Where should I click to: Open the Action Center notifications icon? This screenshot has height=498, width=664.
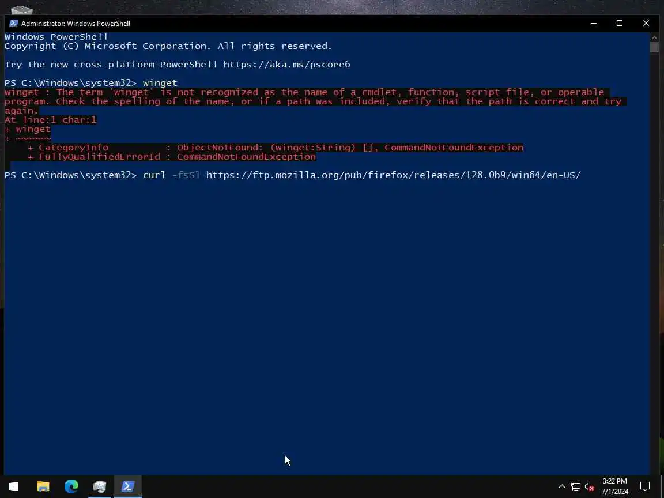tap(644, 486)
